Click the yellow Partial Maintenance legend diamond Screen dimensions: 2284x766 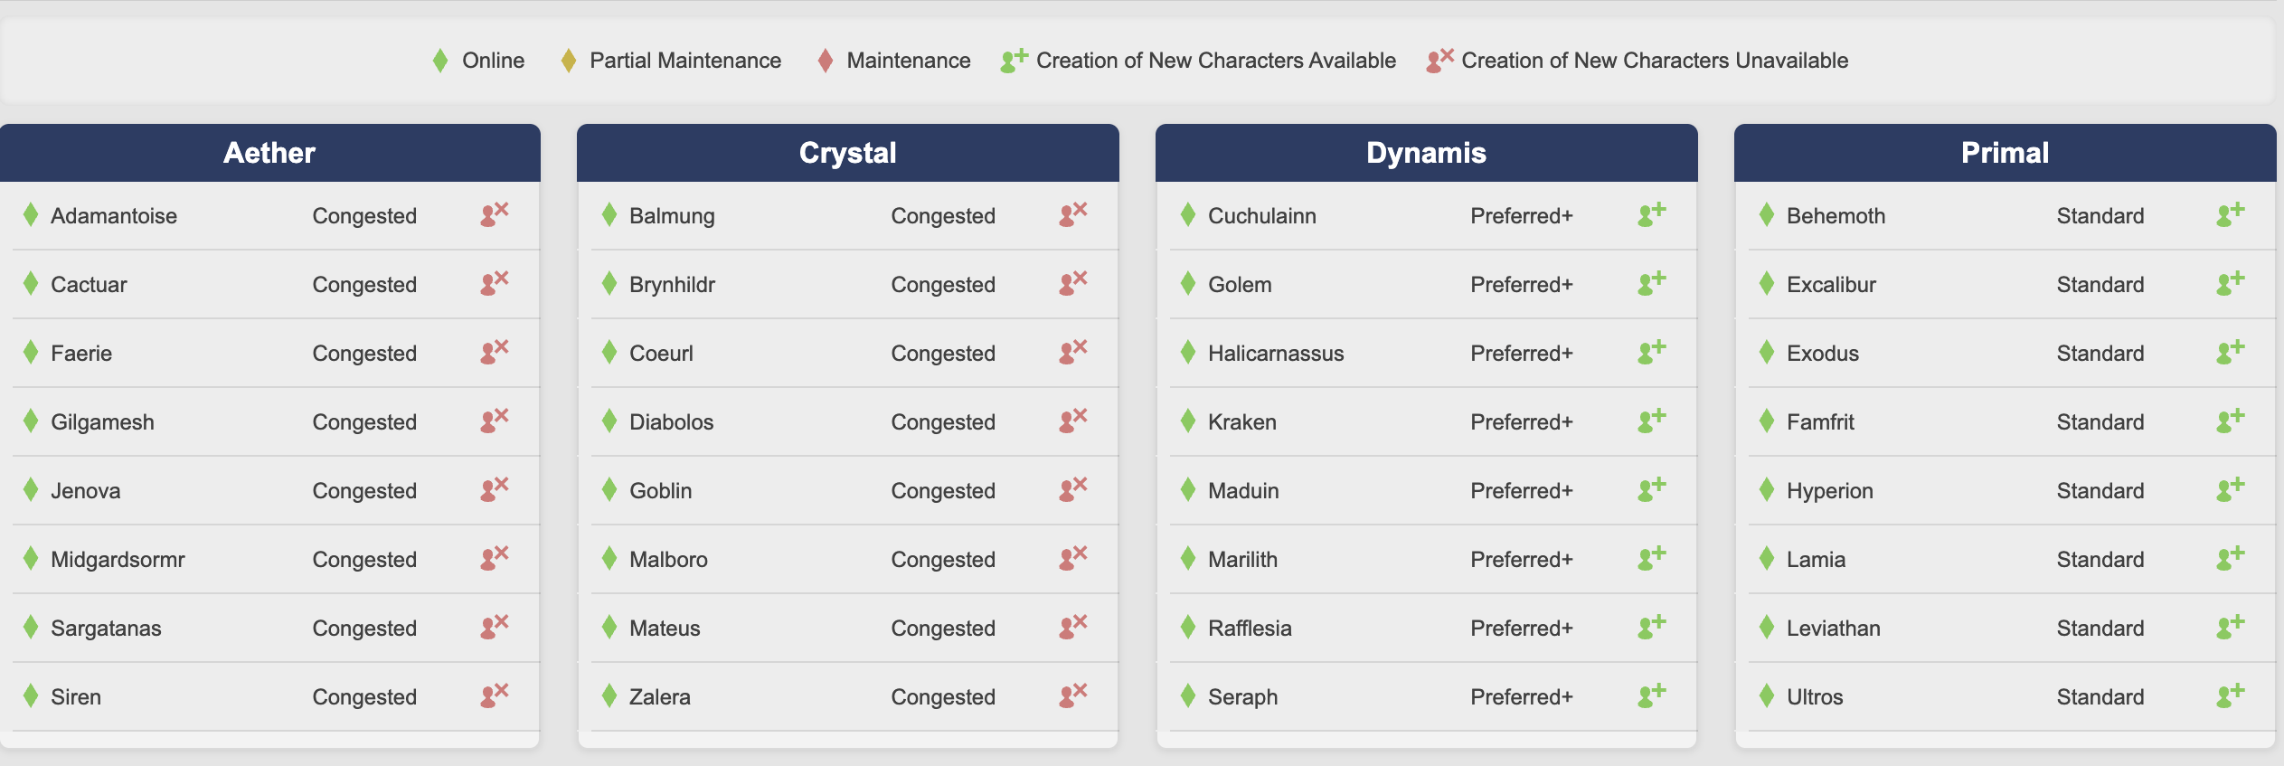pos(569,61)
